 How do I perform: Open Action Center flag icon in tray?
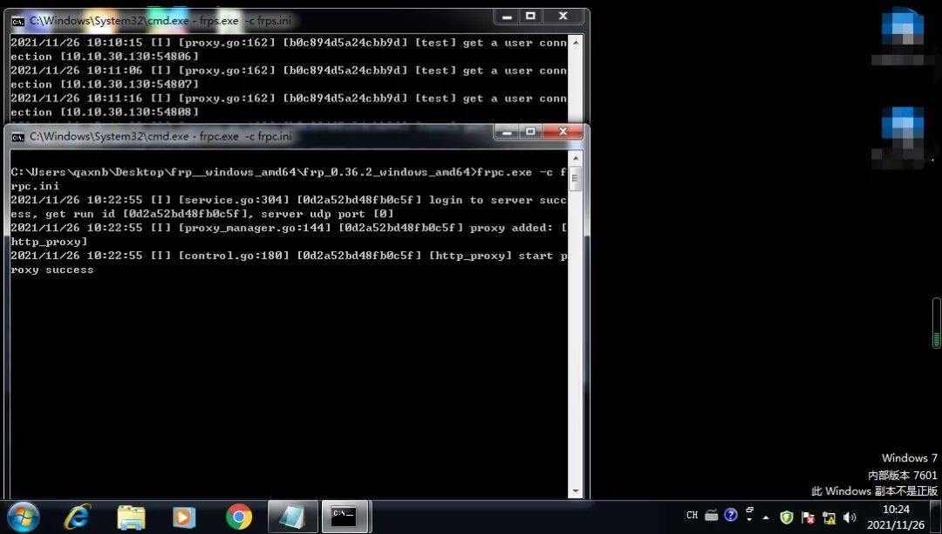click(x=808, y=517)
